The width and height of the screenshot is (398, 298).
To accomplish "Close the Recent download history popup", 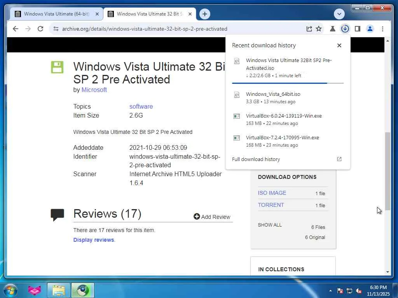I will 339,45.
